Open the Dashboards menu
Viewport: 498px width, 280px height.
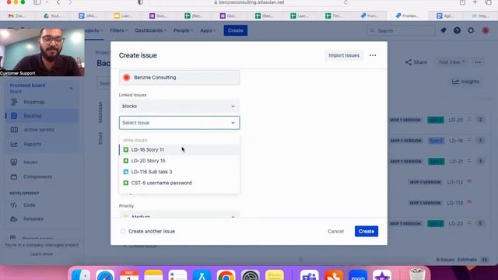point(150,30)
